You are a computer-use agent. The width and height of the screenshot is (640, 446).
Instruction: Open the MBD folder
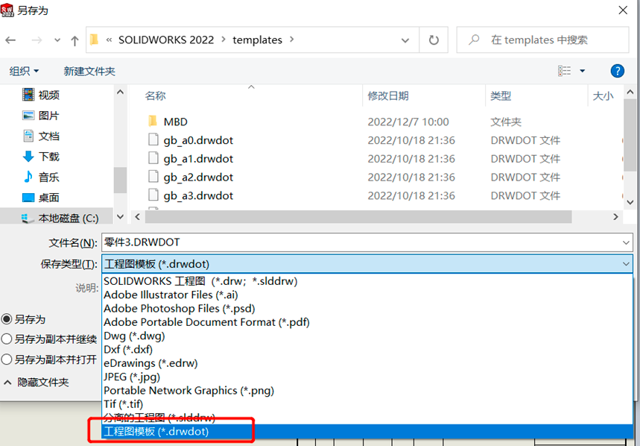pyautogui.click(x=176, y=122)
